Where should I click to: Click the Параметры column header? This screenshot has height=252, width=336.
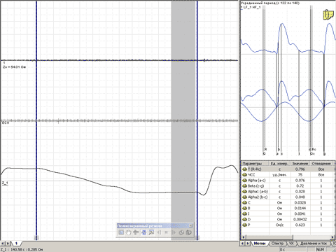pyautogui.click(x=255, y=164)
